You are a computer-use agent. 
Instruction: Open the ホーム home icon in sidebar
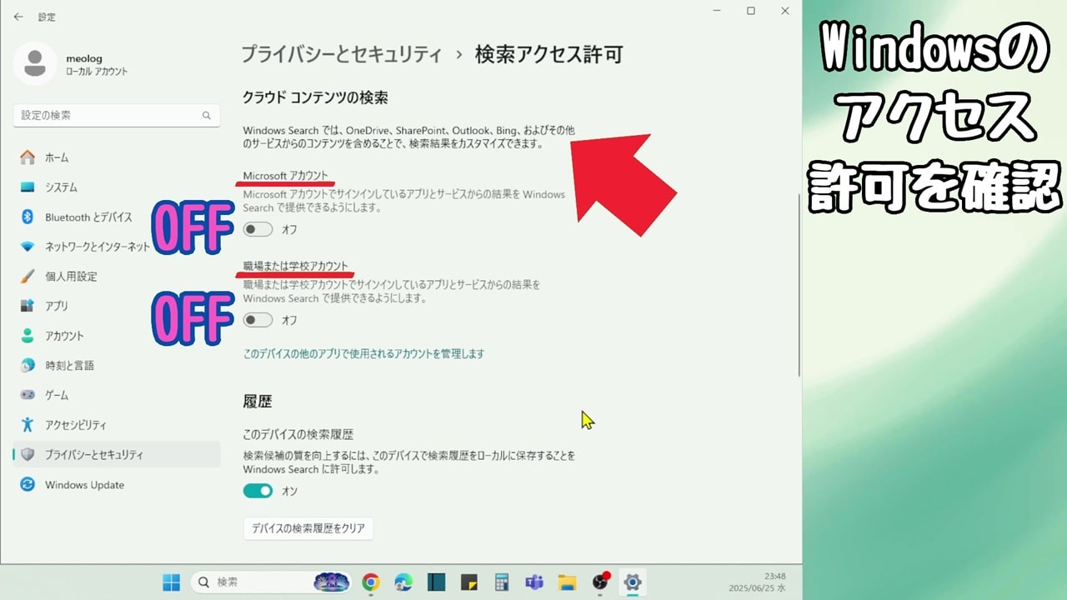tap(28, 157)
